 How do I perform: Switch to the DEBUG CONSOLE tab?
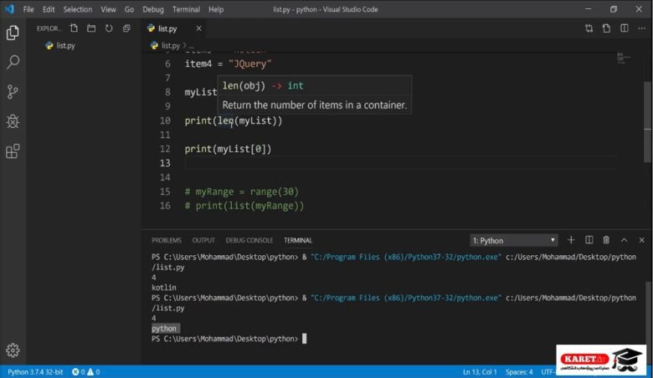point(249,240)
